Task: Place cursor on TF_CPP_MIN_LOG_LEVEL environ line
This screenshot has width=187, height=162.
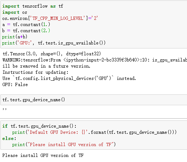Action: [50, 18]
